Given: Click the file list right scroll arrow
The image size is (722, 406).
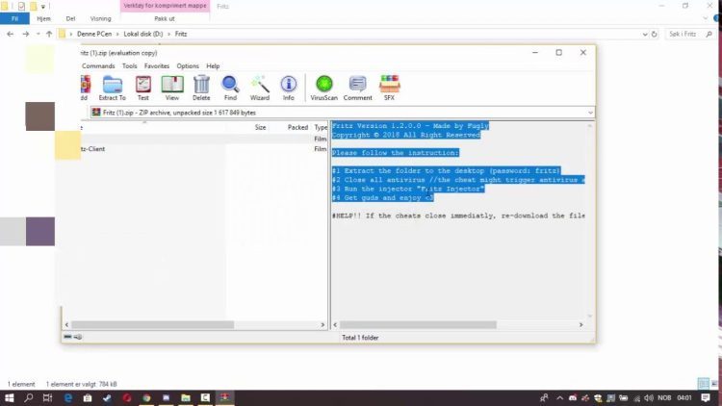Looking at the screenshot, I should tap(322, 325).
